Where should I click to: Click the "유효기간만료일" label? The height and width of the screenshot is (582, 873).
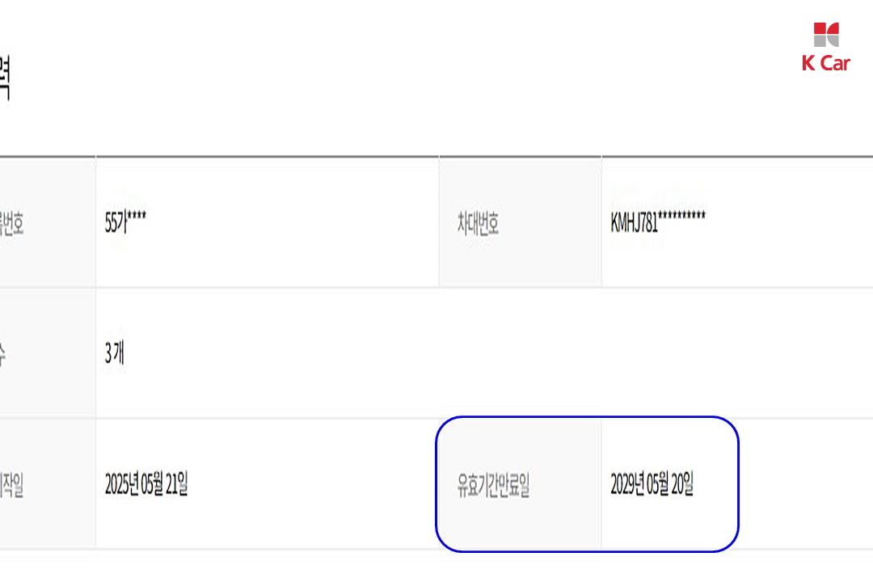[x=493, y=486]
